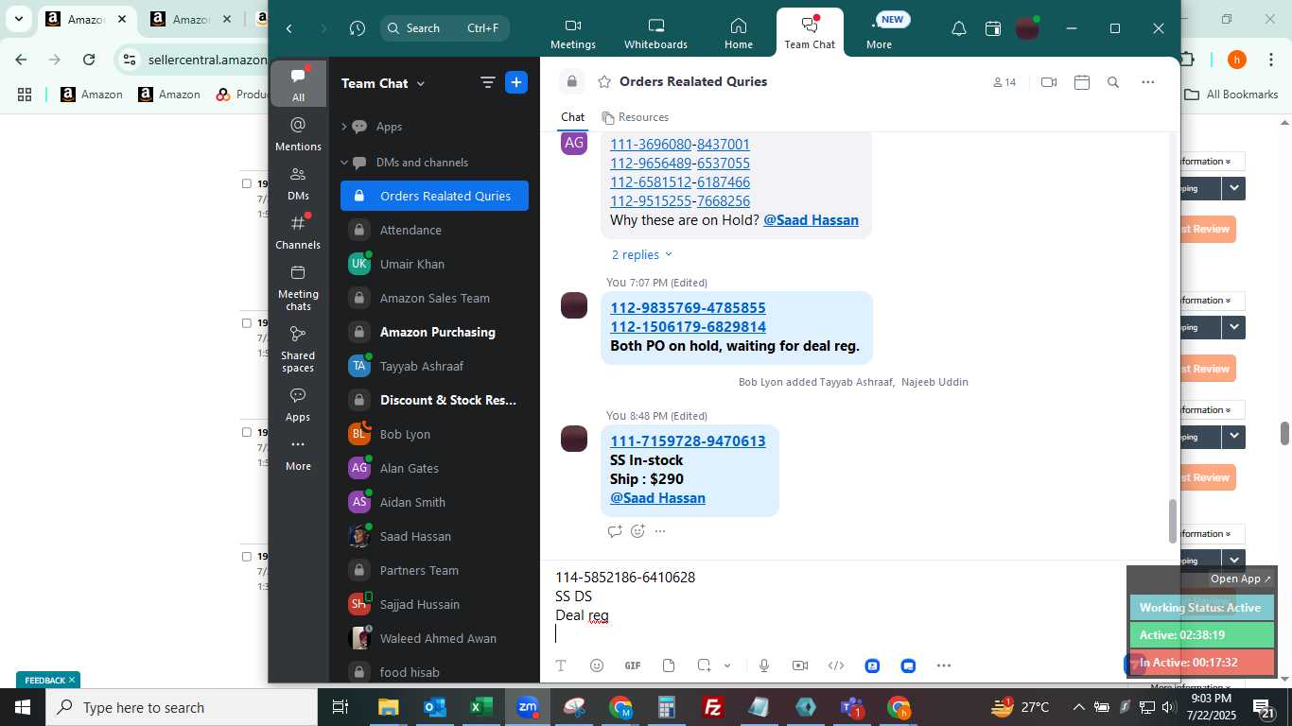Open the notifications bell

click(x=958, y=28)
